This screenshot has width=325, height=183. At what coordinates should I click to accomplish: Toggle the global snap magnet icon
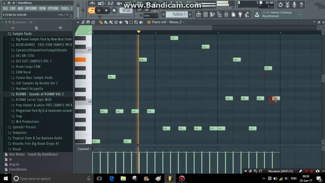pyautogui.click(x=141, y=16)
